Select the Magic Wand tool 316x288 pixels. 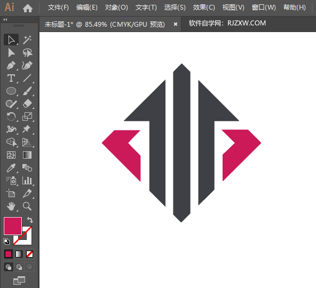pos(27,40)
